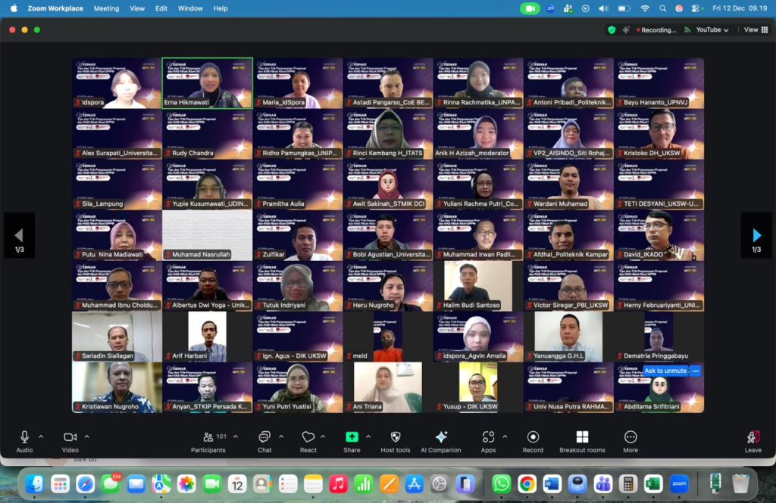Select Erna Hikmawati's video tile
Image resolution: width=776 pixels, height=503 pixels.
[207, 82]
